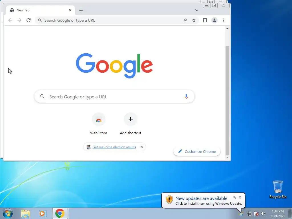Launch Windows Media Player from the taskbar

coord(43,214)
